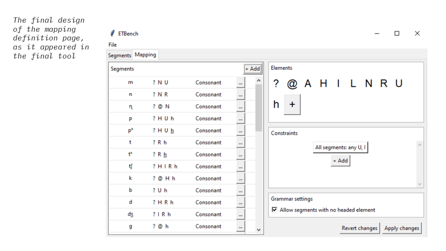This screenshot has height=251, width=446.
Task: Click the ETBench feather app icon
Action: [113, 34]
